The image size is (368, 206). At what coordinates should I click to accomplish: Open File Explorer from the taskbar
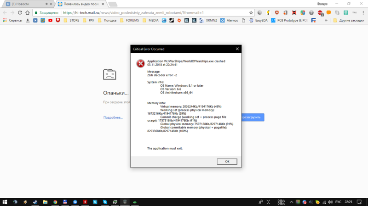click(45, 202)
